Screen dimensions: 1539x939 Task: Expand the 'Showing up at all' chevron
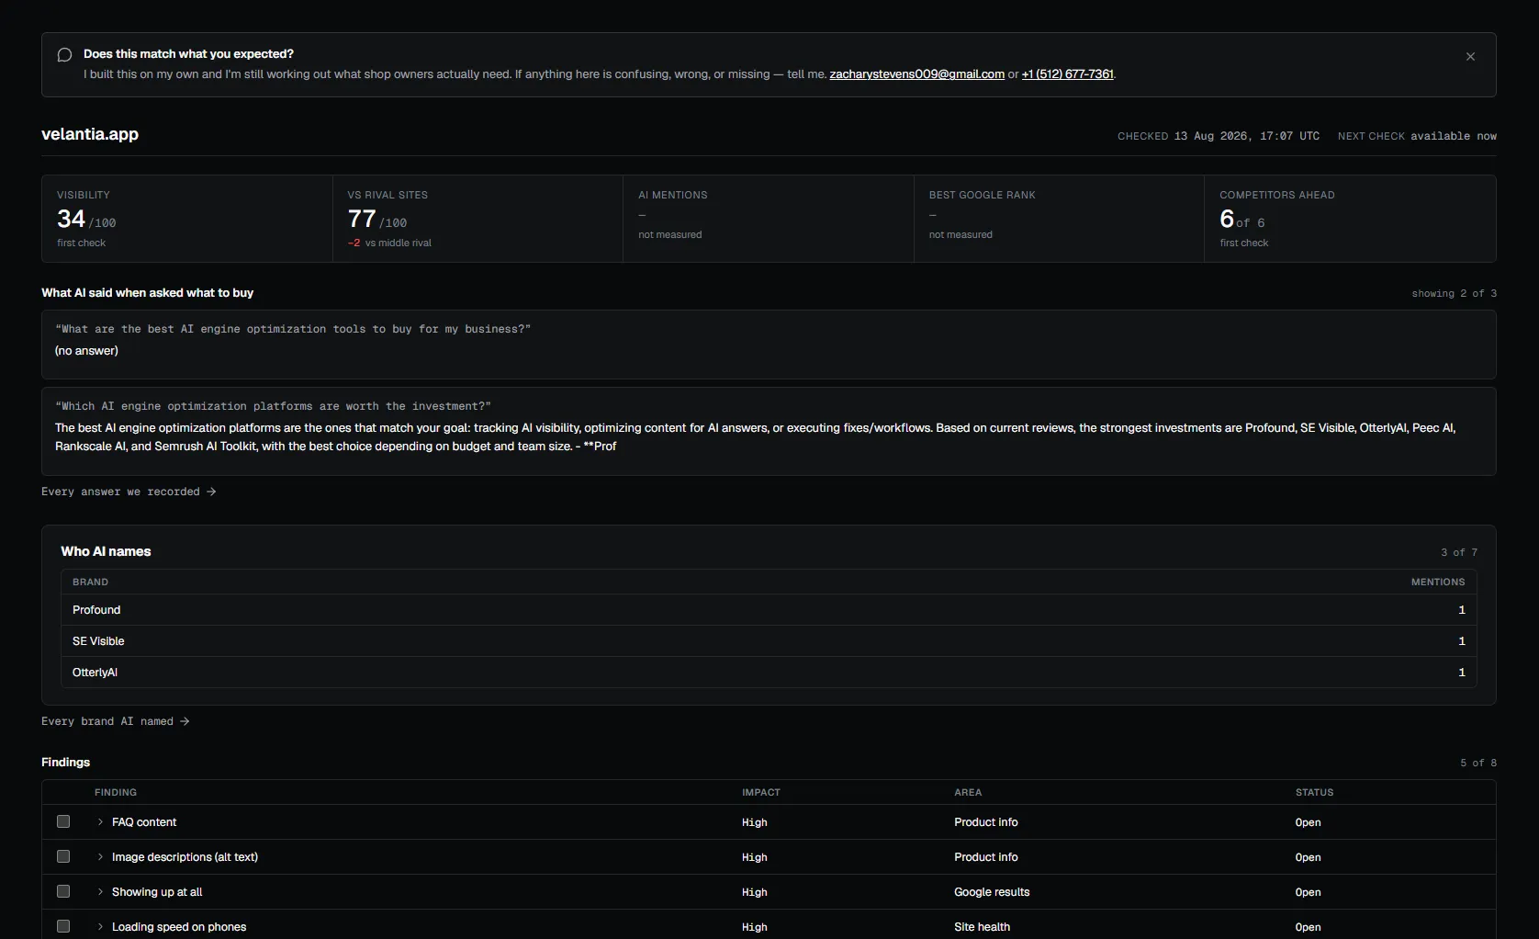[100, 892]
